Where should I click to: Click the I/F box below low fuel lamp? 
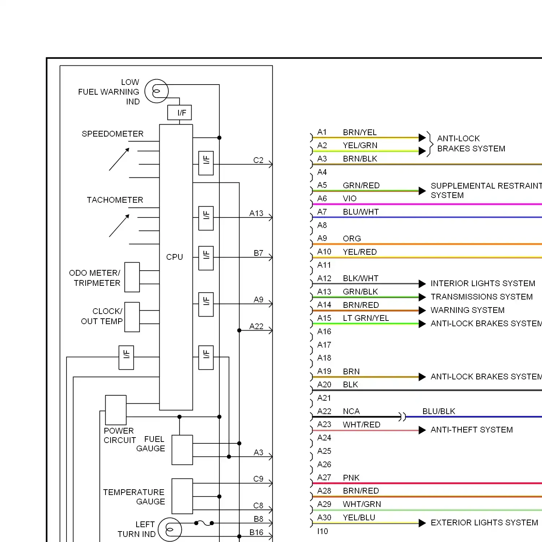pyautogui.click(x=180, y=113)
